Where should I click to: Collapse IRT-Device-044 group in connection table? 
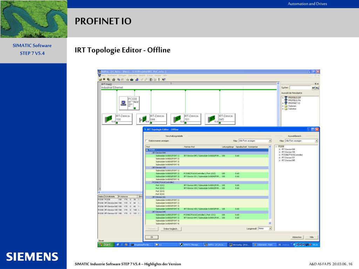pyautogui.click(x=150, y=153)
